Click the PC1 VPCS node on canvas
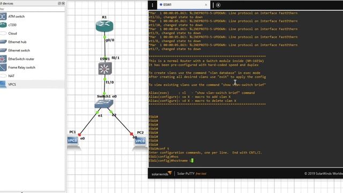 tap(73, 140)
